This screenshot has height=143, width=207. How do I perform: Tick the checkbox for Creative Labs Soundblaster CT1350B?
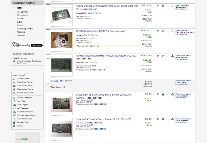click(48, 56)
